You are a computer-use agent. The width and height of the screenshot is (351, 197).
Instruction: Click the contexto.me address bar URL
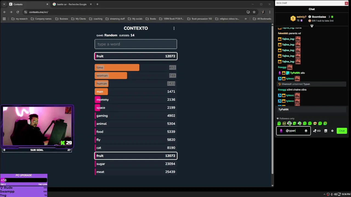pos(39,12)
